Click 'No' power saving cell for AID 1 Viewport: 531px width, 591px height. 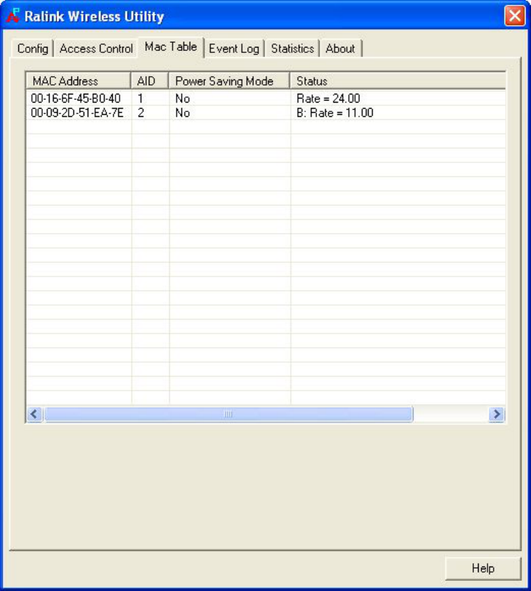click(x=183, y=98)
